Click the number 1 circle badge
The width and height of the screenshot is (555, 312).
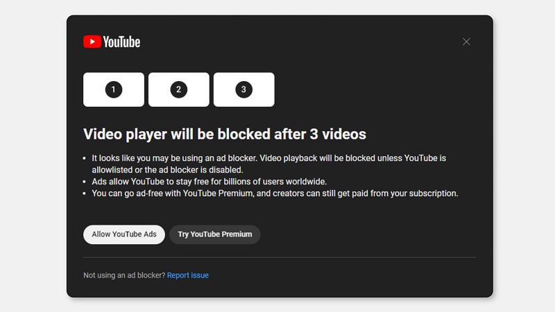(x=114, y=89)
